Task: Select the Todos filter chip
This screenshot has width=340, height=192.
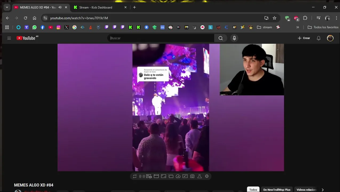Action: click(x=253, y=190)
